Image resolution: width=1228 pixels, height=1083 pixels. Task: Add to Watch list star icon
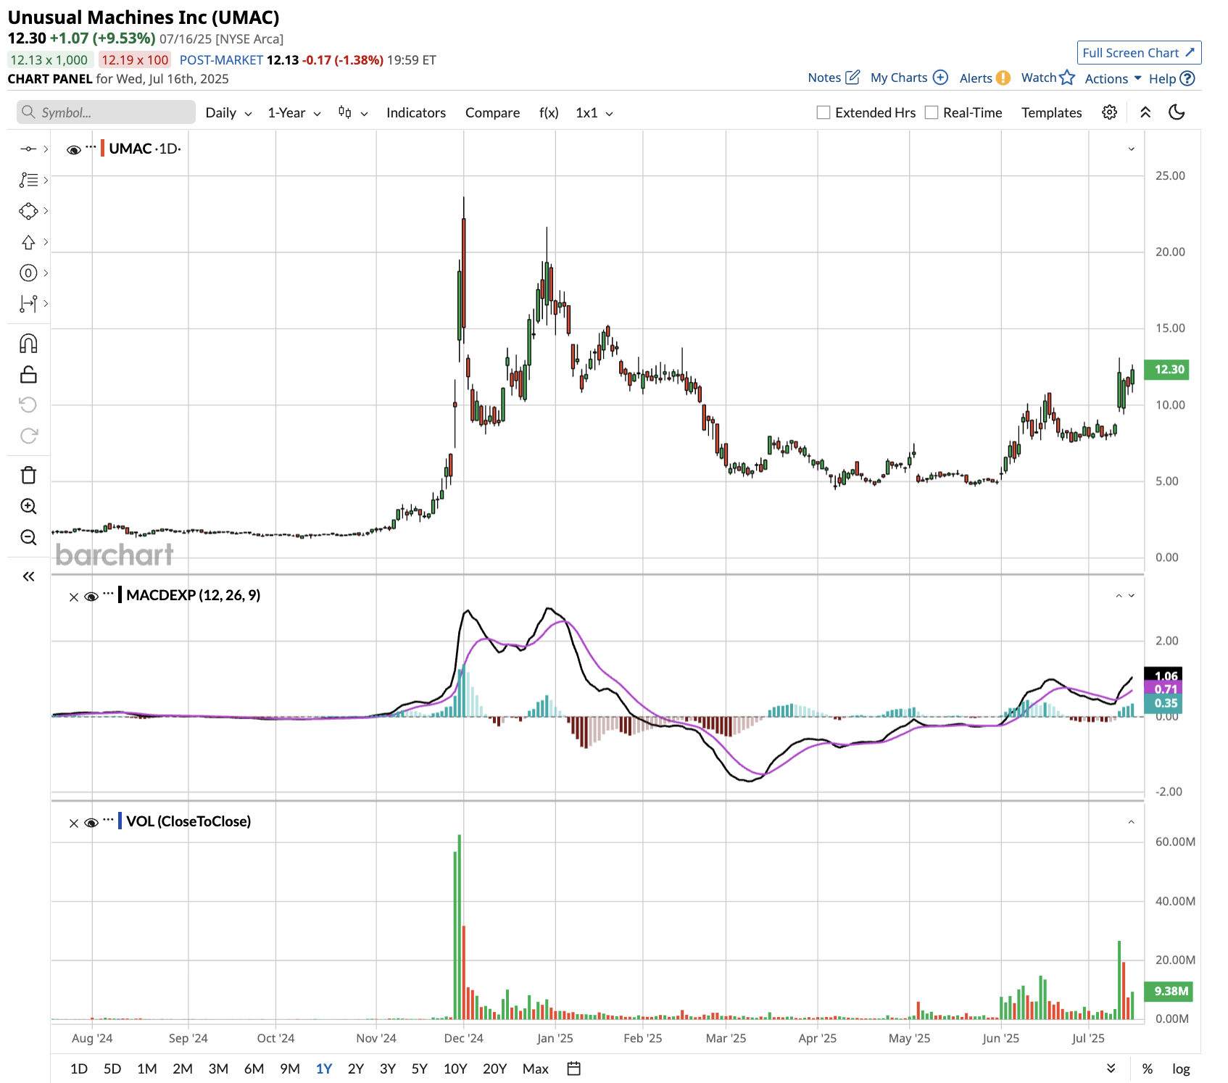coord(1067,77)
